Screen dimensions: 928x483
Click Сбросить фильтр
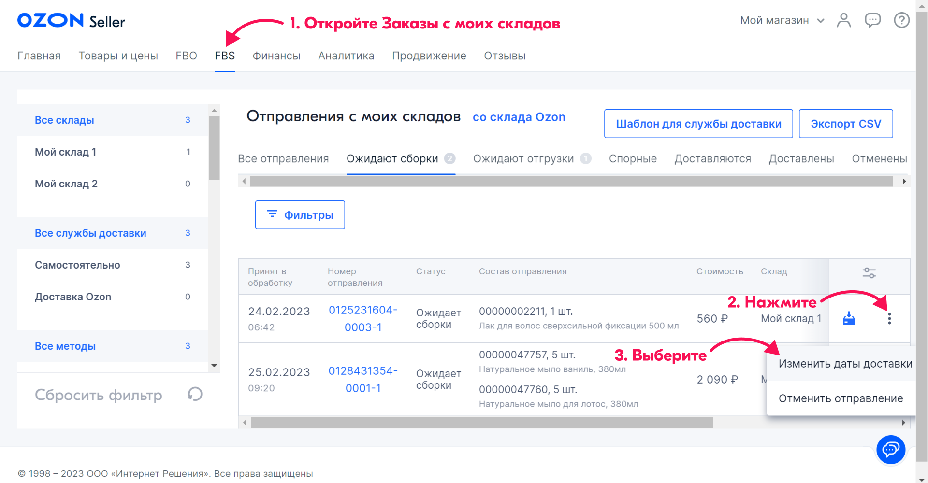(x=99, y=395)
